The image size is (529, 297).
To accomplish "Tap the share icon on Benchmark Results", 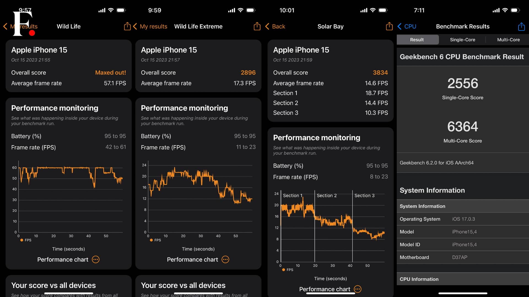I will pos(521,26).
